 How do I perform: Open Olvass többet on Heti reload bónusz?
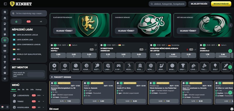[188, 31]
